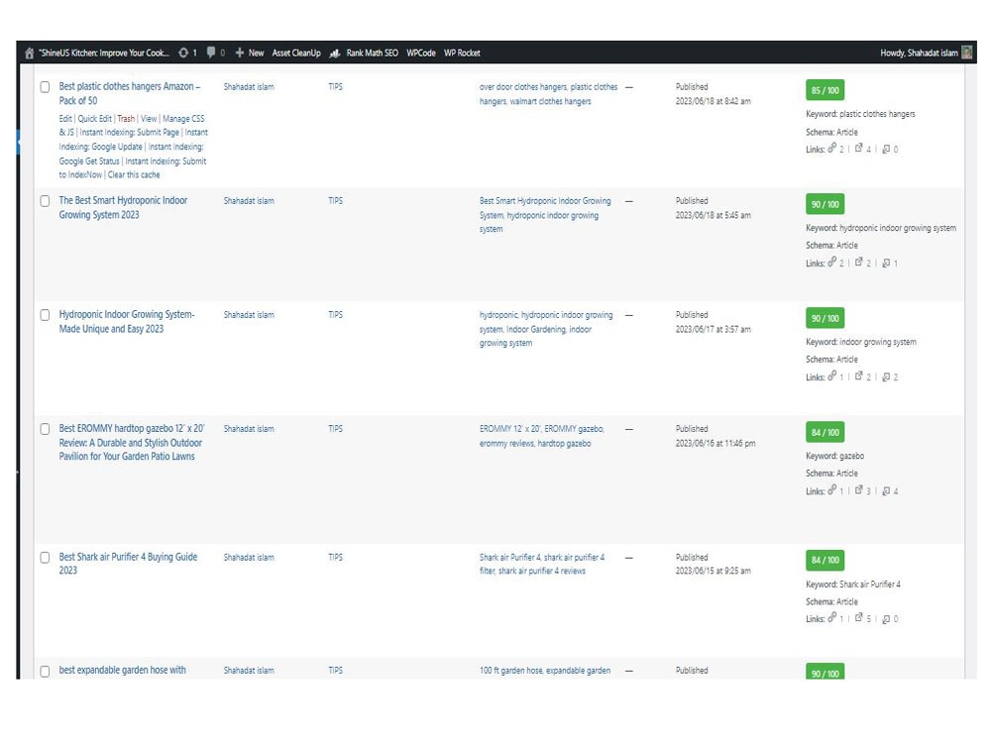Click Shahadat islam avatar in admin bar
The width and height of the screenshot is (991, 743).
click(966, 53)
